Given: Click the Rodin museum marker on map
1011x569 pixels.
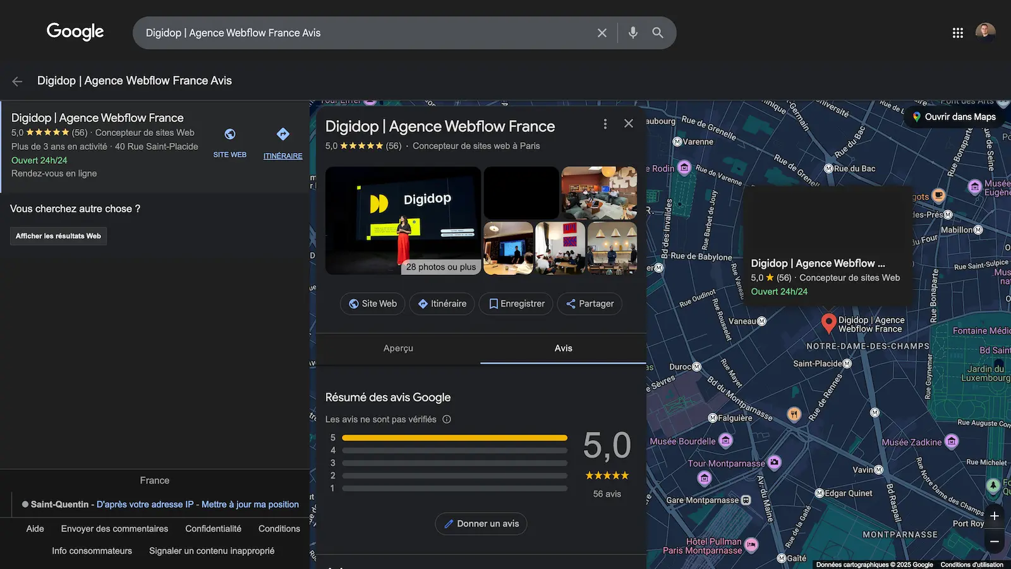Looking at the screenshot, I should 684,168.
